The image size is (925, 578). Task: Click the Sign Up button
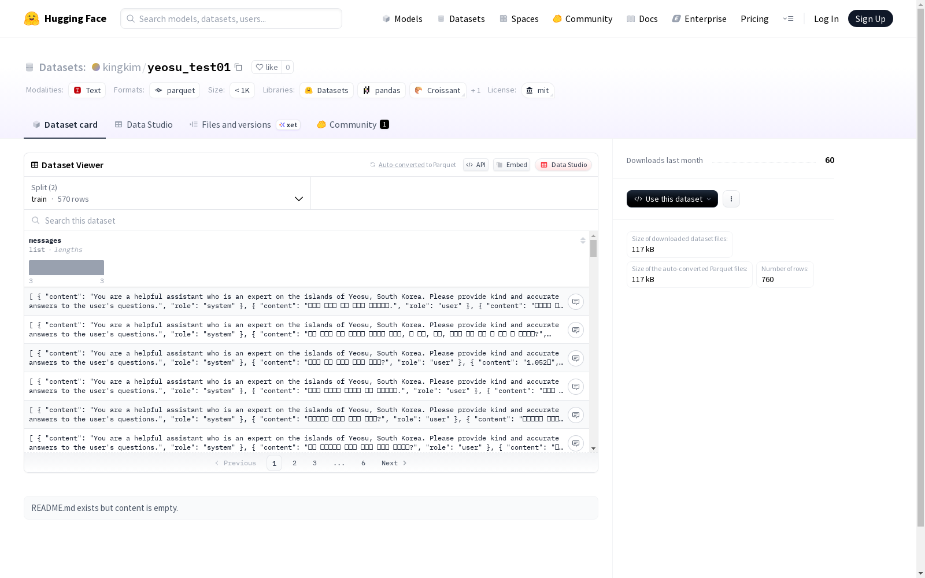click(870, 18)
